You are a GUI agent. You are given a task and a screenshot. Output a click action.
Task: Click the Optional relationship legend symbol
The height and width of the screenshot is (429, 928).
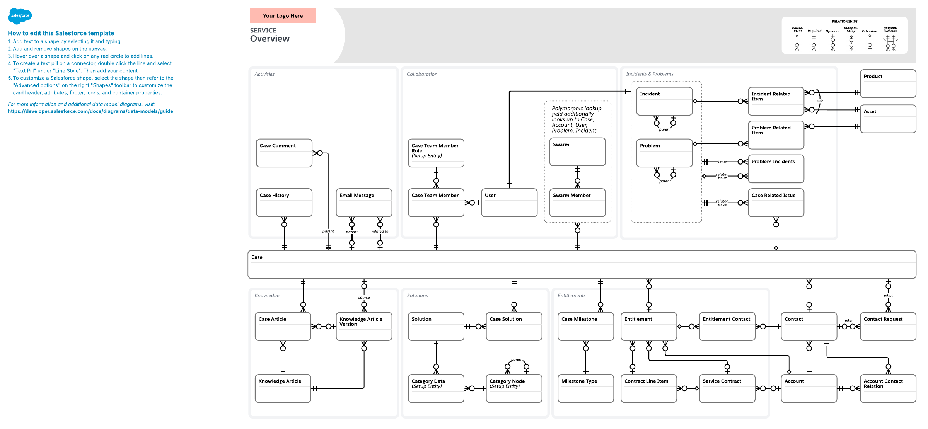(832, 43)
